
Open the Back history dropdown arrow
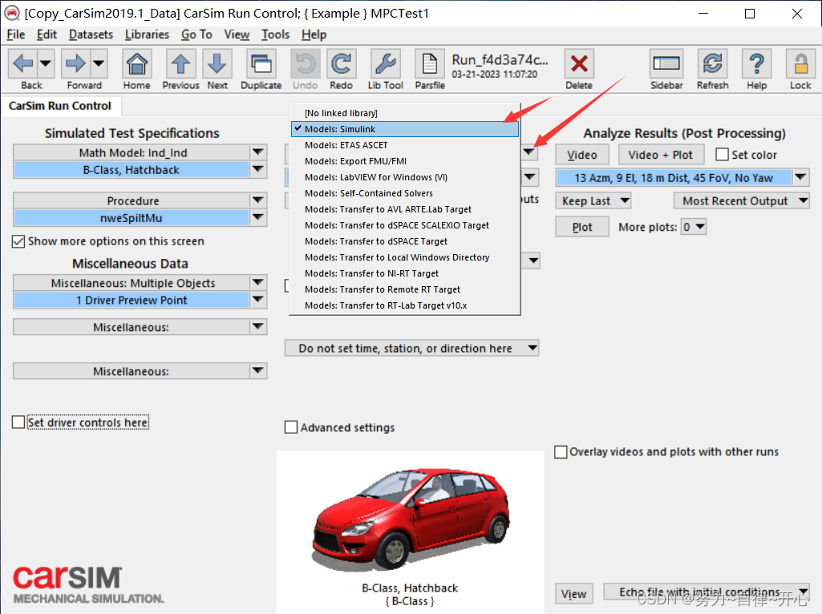tap(46, 64)
